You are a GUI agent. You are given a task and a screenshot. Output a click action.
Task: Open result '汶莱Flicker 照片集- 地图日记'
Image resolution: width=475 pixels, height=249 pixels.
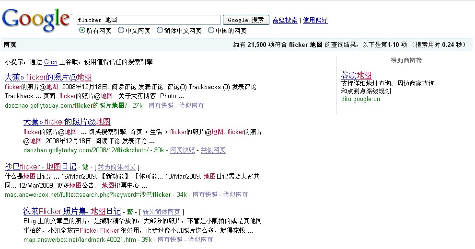[72, 211]
